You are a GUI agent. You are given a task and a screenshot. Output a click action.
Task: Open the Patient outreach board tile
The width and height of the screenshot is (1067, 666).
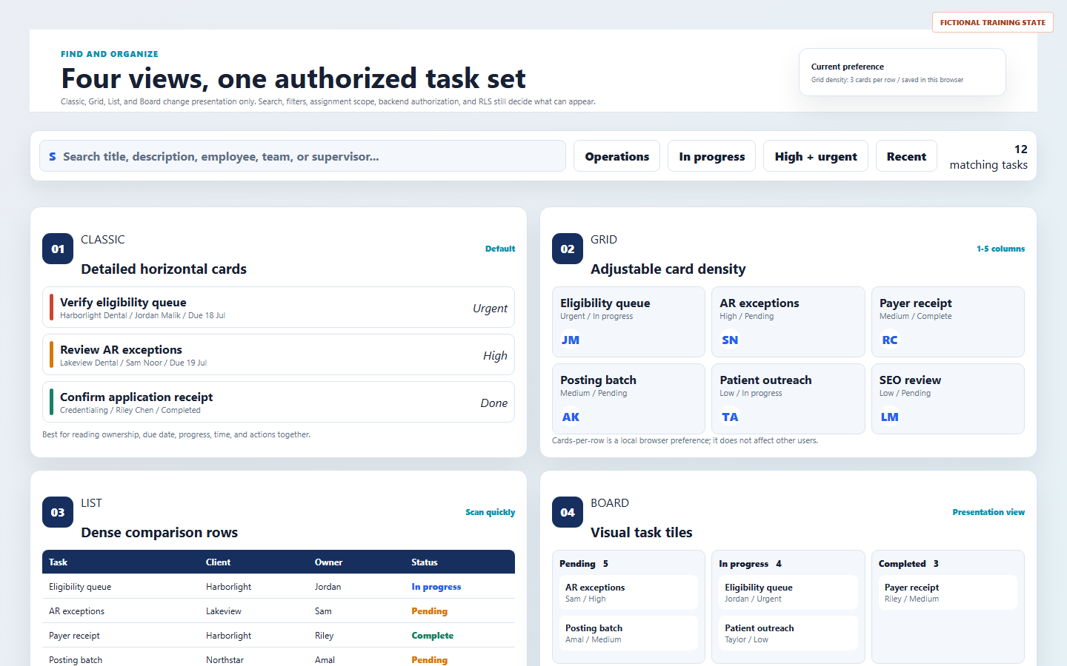click(x=788, y=633)
